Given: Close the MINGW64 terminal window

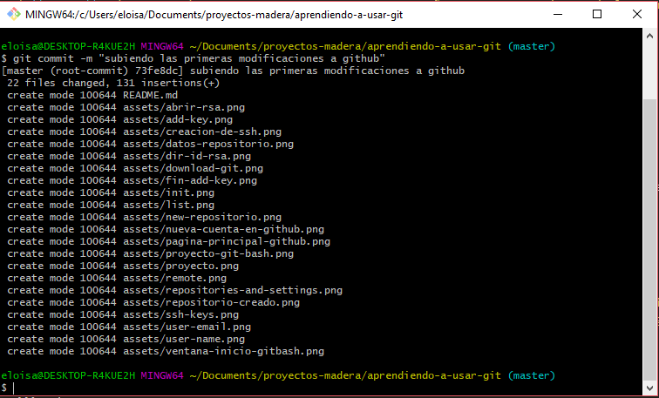Looking at the screenshot, I should pyautogui.click(x=637, y=15).
